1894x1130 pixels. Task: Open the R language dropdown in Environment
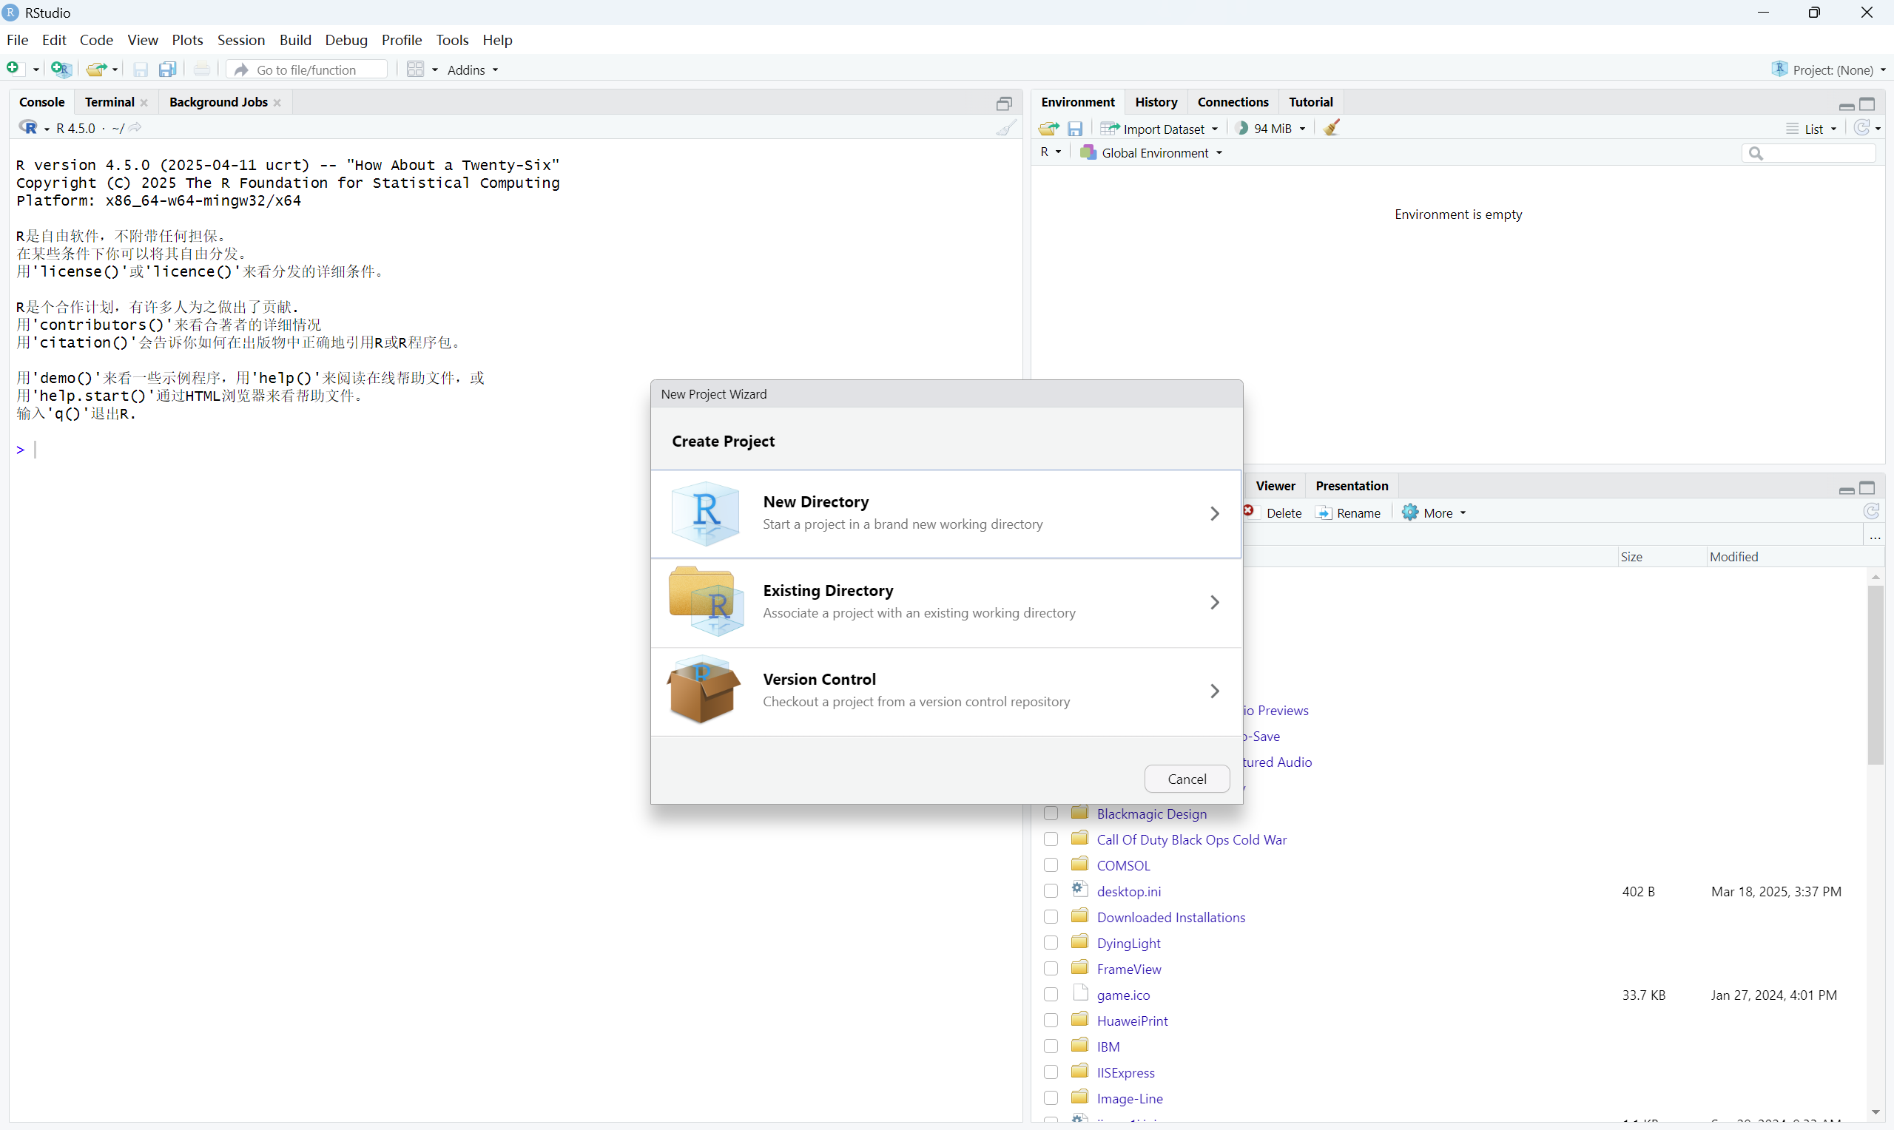click(1051, 152)
